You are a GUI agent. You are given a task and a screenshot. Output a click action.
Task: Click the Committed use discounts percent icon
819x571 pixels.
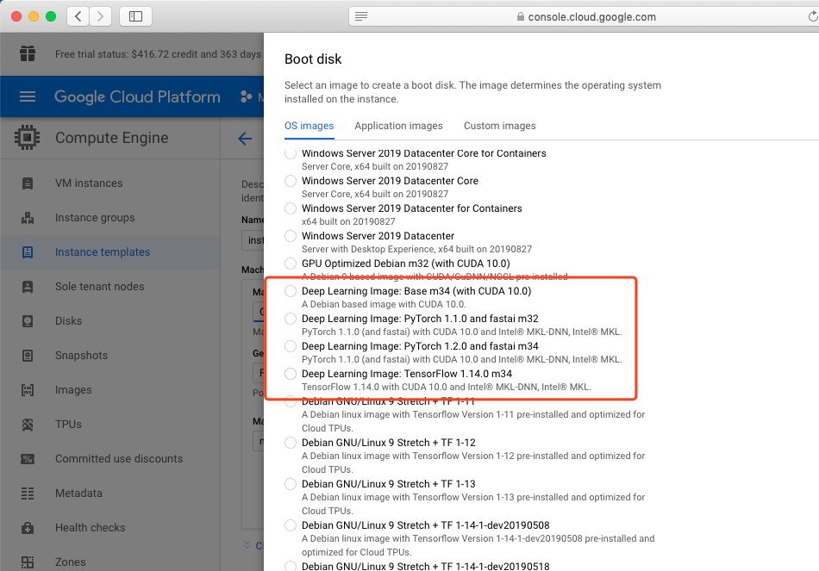click(x=28, y=459)
